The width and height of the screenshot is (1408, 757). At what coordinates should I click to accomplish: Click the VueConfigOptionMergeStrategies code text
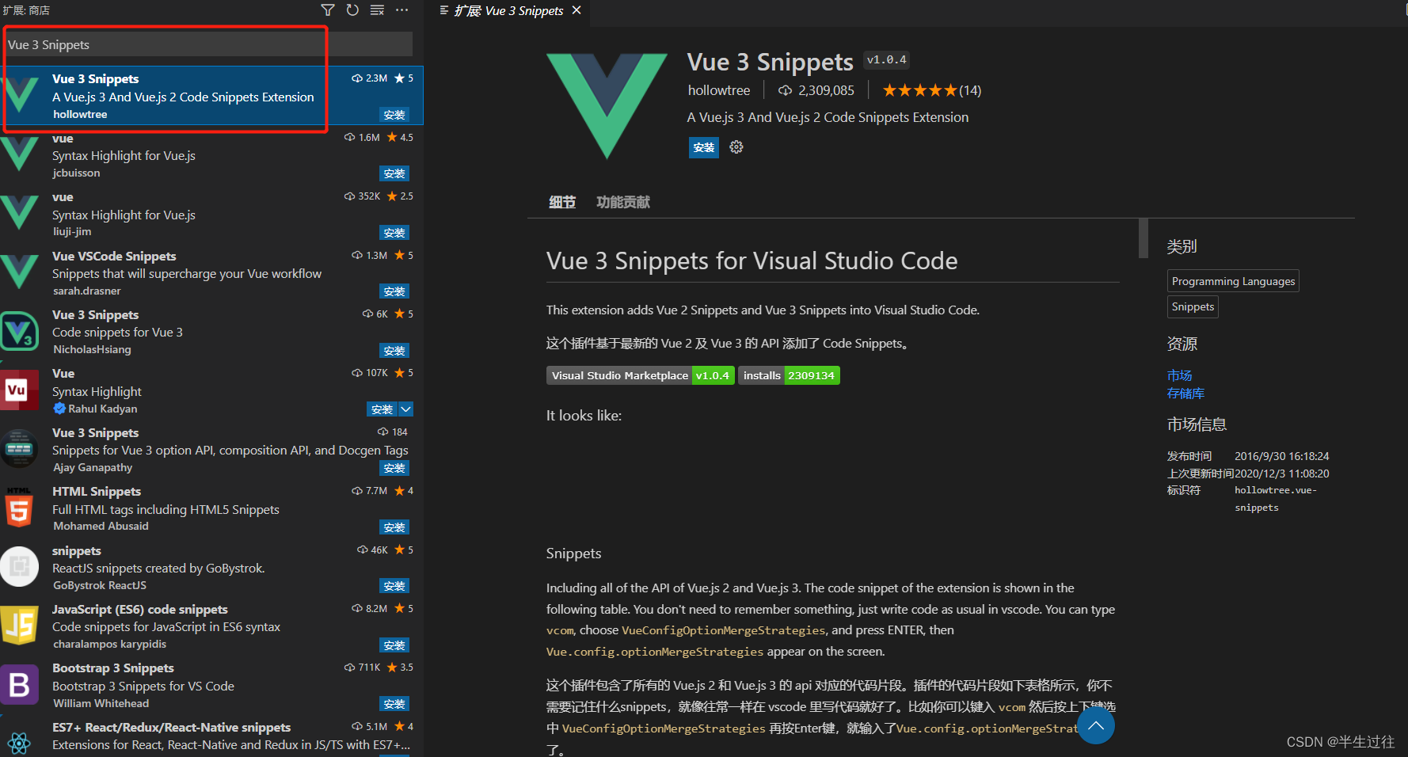723,630
